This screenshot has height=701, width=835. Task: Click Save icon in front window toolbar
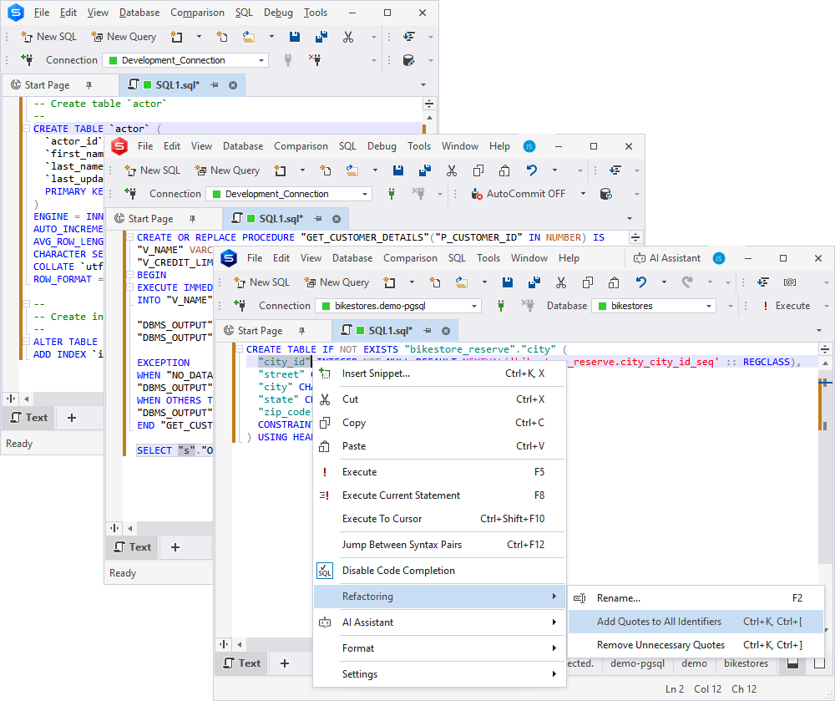tap(508, 282)
